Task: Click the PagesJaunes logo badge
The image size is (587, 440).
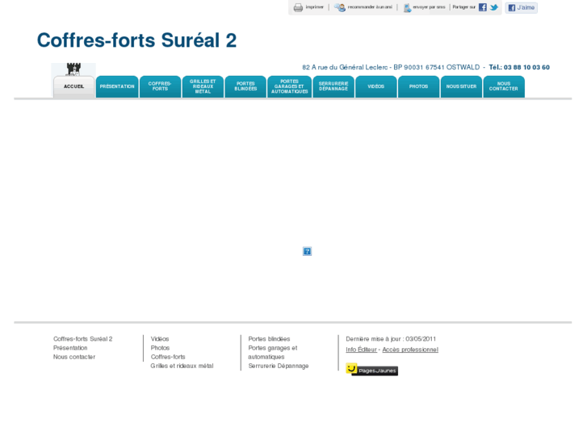Action: point(371,370)
